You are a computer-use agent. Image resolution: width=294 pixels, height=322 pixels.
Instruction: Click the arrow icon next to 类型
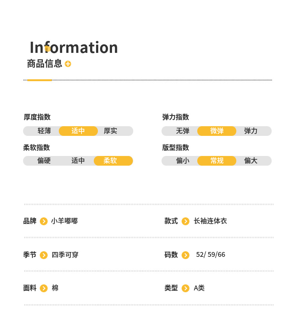point(185,288)
